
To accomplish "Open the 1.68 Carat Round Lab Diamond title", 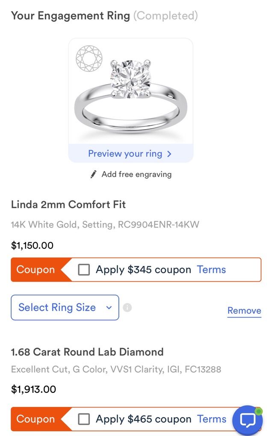I will (87, 352).
